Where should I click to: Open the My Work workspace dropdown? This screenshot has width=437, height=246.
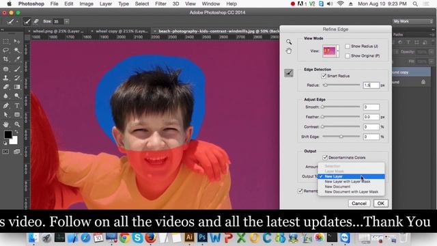413,21
